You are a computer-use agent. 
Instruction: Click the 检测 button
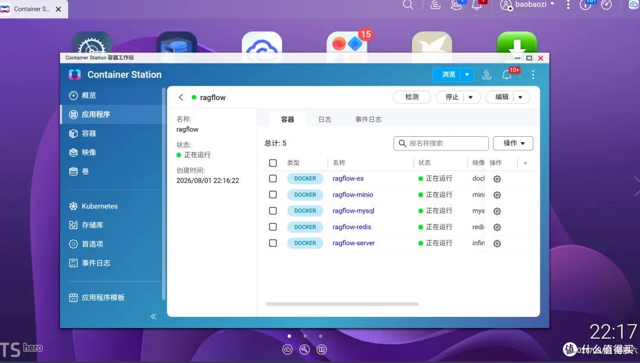coord(412,97)
